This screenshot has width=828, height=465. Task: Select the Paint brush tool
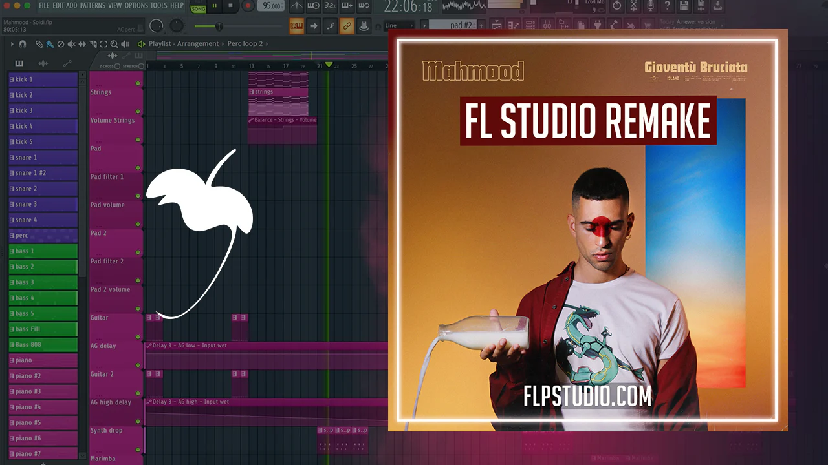[50, 44]
